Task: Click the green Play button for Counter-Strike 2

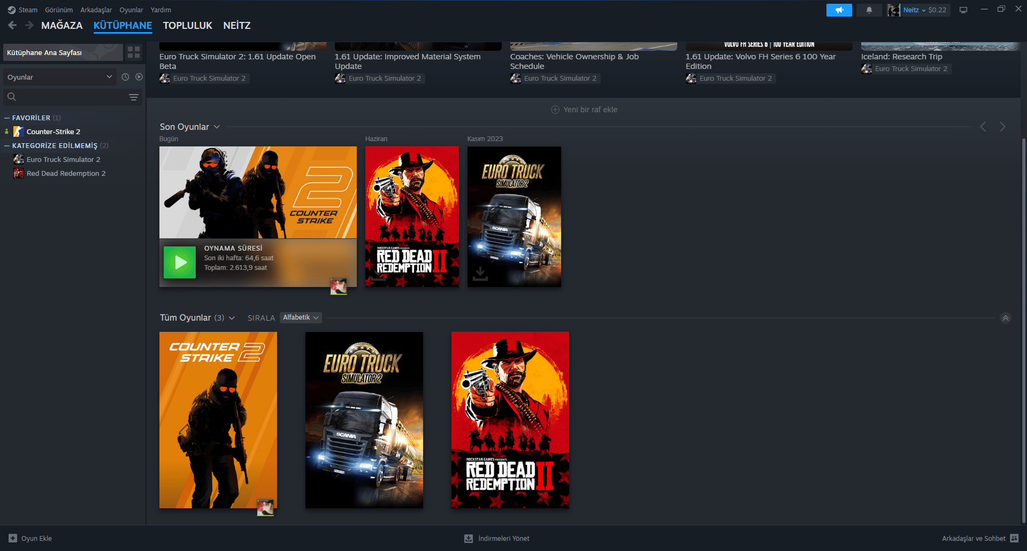Action: 180,262
